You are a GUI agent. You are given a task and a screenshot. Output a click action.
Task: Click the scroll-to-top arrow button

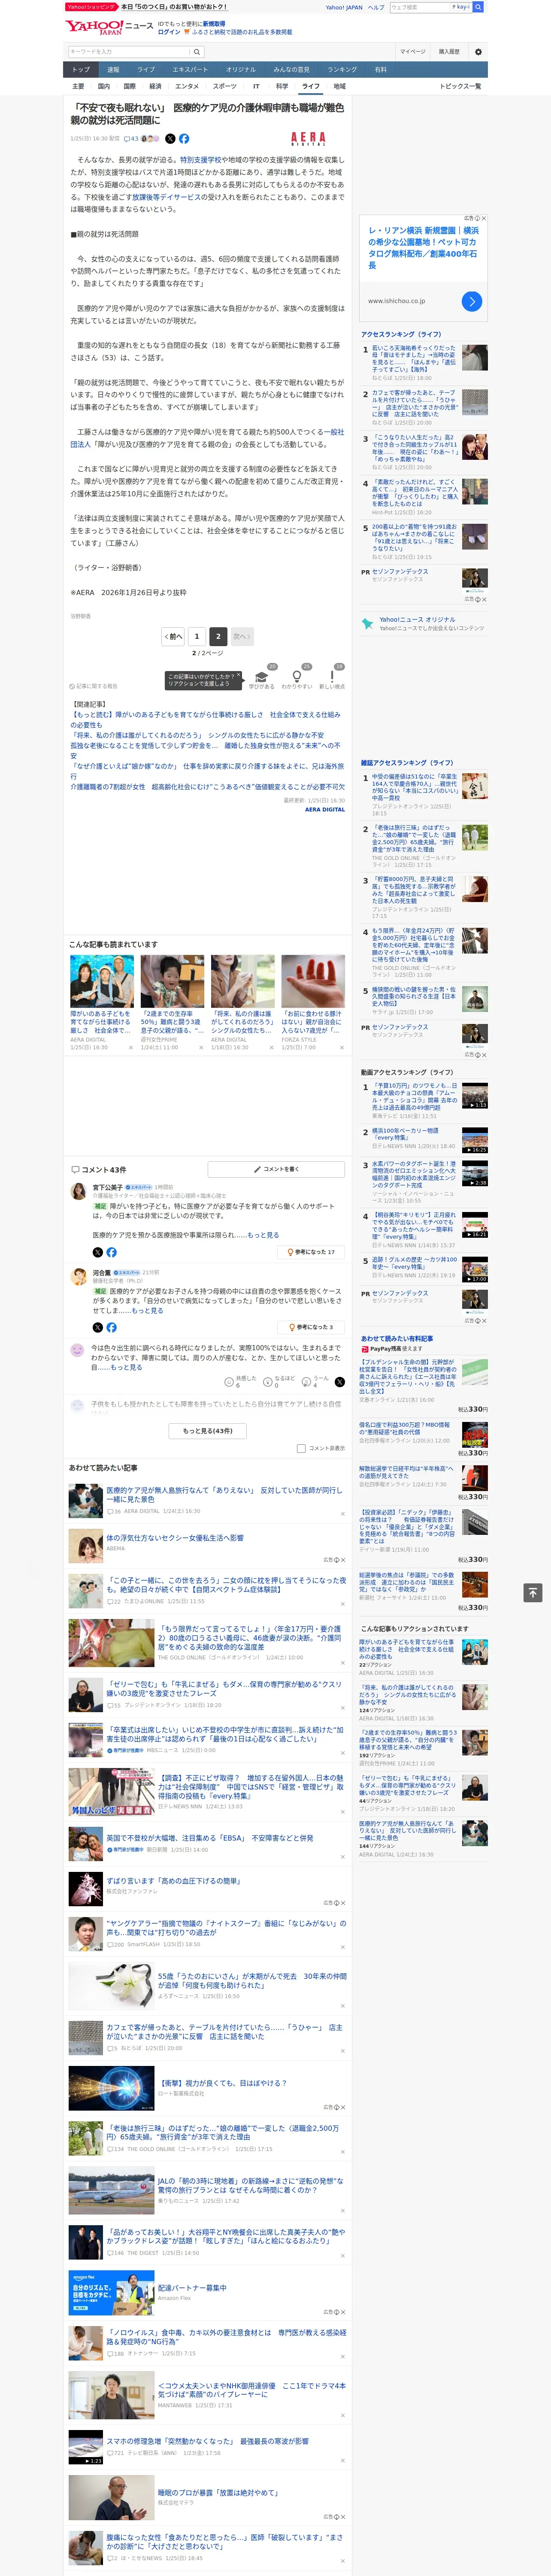[533, 1592]
